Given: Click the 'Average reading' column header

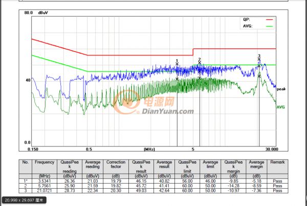Looking at the screenshot, I should pyautogui.click(x=93, y=164).
